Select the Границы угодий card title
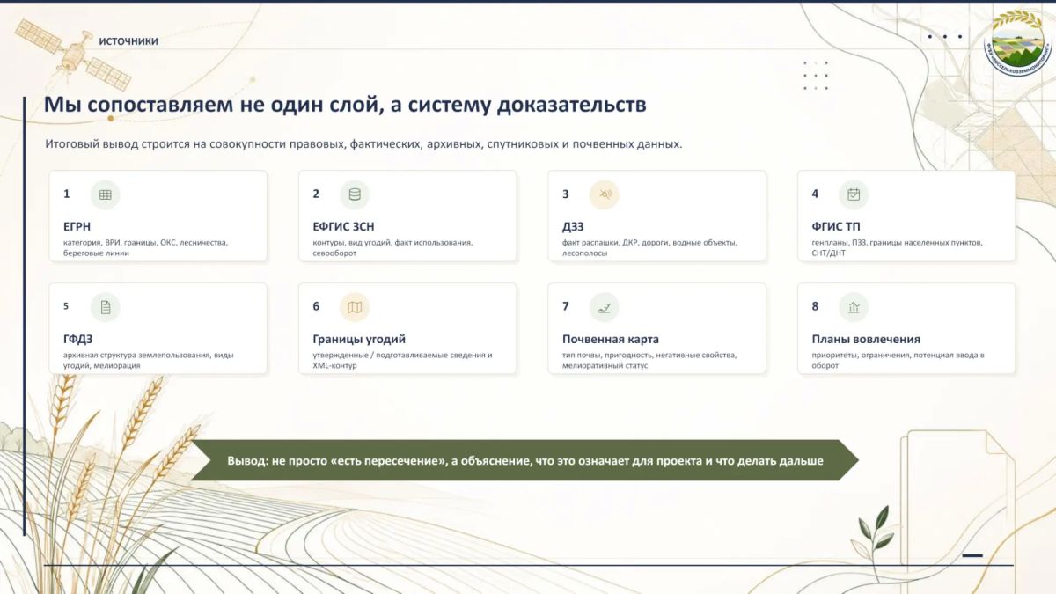 (359, 340)
